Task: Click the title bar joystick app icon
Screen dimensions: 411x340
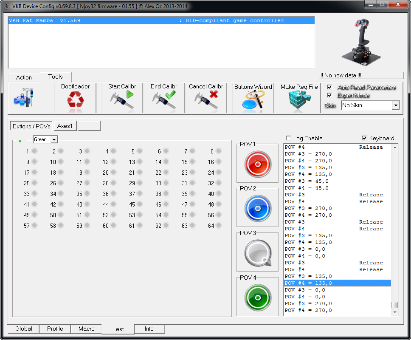Action: click(7, 6)
